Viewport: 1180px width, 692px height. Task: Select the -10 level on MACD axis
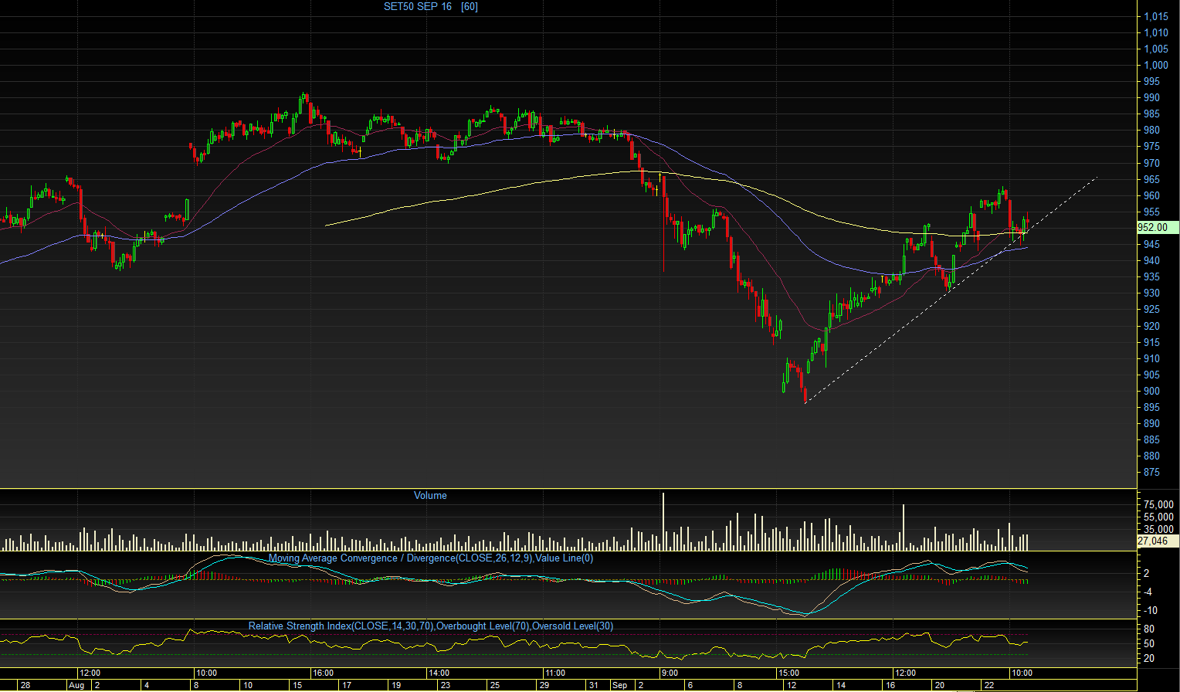[x=1151, y=610]
